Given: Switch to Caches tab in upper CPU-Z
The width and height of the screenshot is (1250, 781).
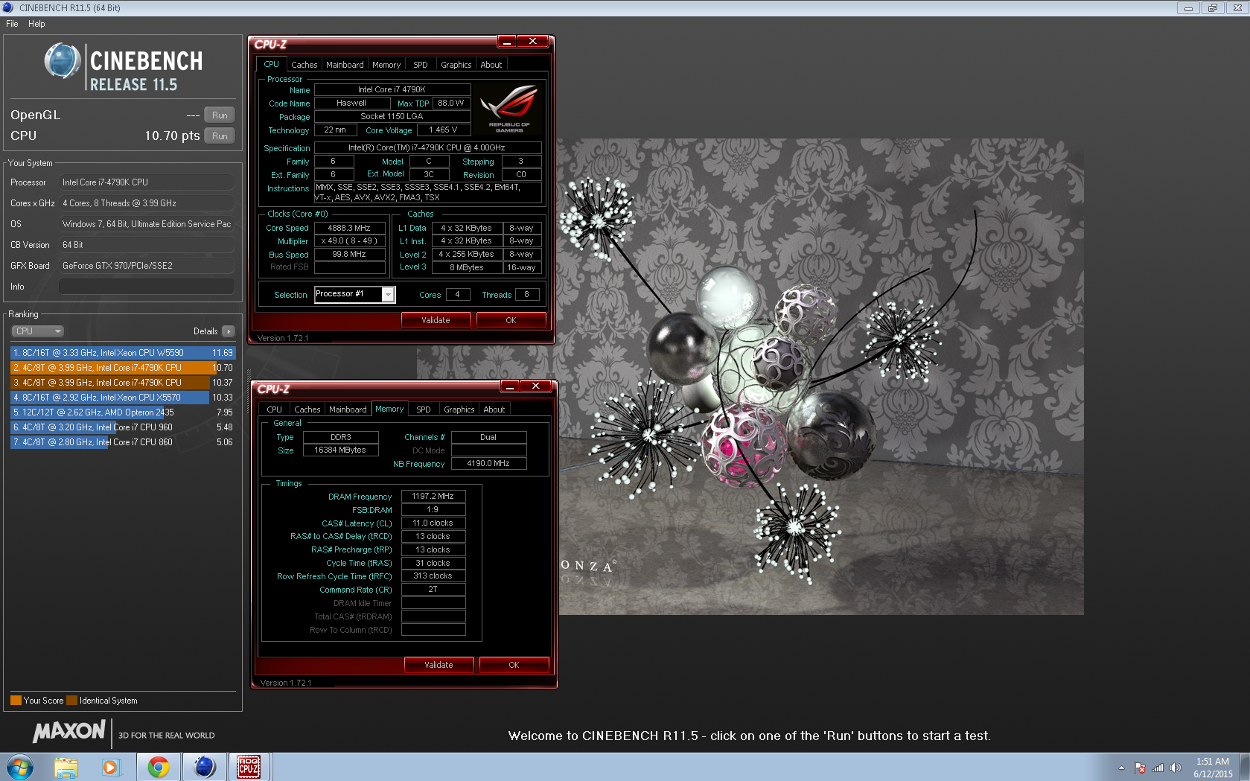Looking at the screenshot, I should (304, 65).
